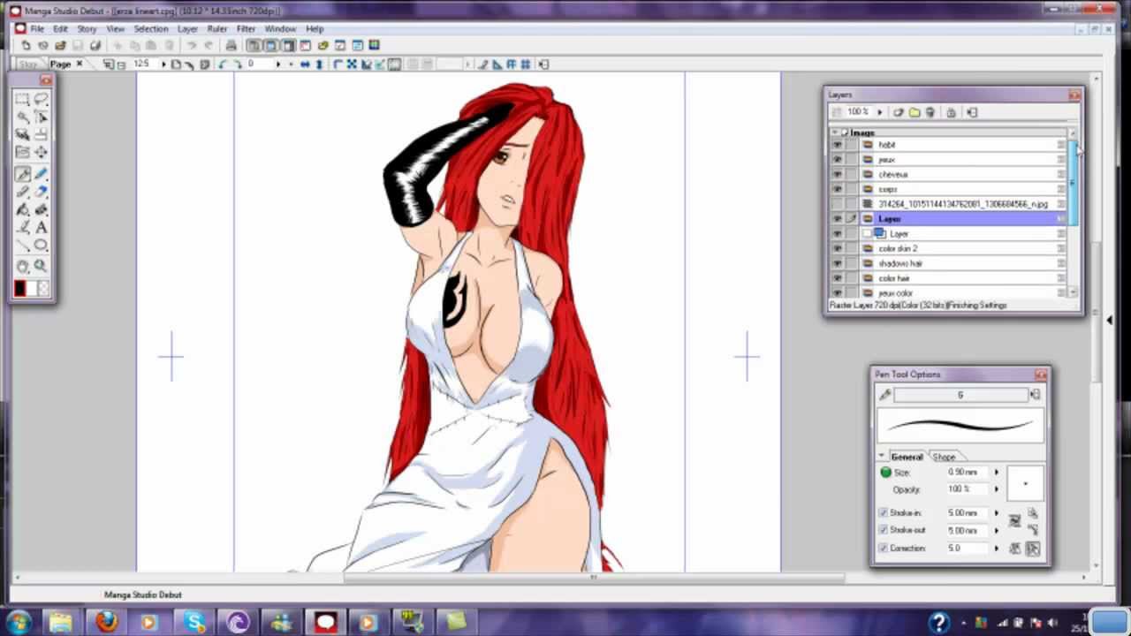
Task: Select the color hair layer row
Action: (x=950, y=278)
